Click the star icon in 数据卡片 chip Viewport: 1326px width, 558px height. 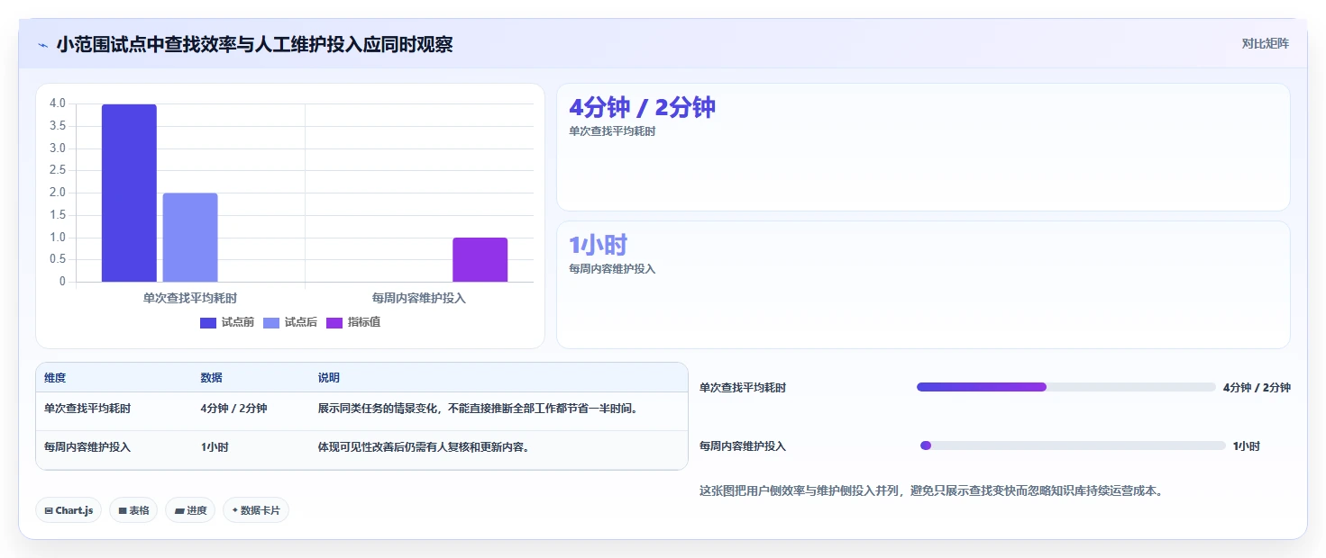(234, 510)
